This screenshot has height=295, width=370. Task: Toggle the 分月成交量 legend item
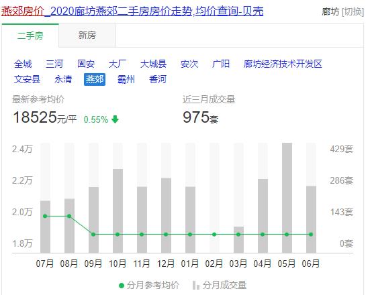220,285
